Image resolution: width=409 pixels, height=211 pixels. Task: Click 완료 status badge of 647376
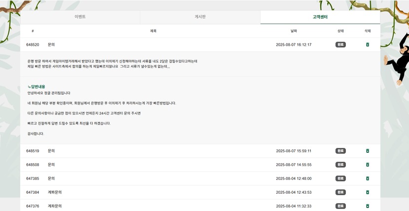[340, 206]
